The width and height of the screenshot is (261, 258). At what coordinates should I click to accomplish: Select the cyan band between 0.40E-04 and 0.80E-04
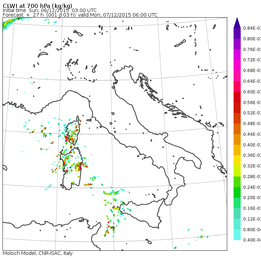(237, 235)
